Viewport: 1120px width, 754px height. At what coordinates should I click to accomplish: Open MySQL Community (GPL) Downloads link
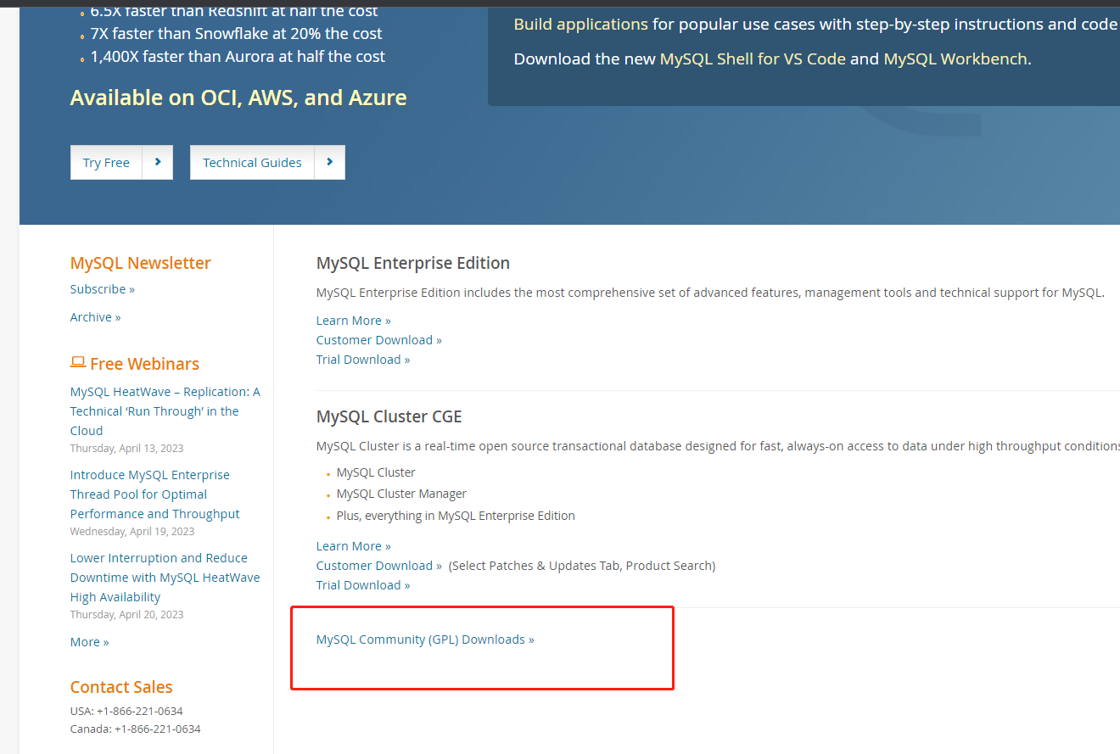click(425, 640)
